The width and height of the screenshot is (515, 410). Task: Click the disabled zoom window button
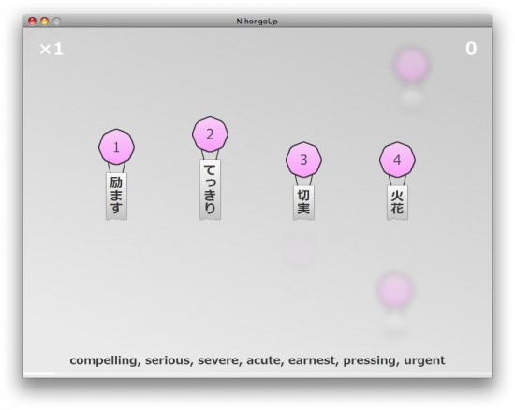57,21
